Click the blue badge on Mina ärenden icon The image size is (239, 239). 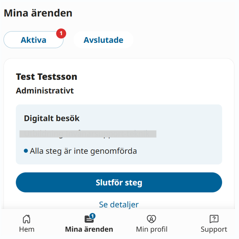pos(92,216)
